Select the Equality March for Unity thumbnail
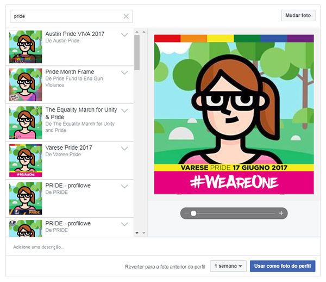Viewport: 326px width, 282px height. tap(26, 122)
